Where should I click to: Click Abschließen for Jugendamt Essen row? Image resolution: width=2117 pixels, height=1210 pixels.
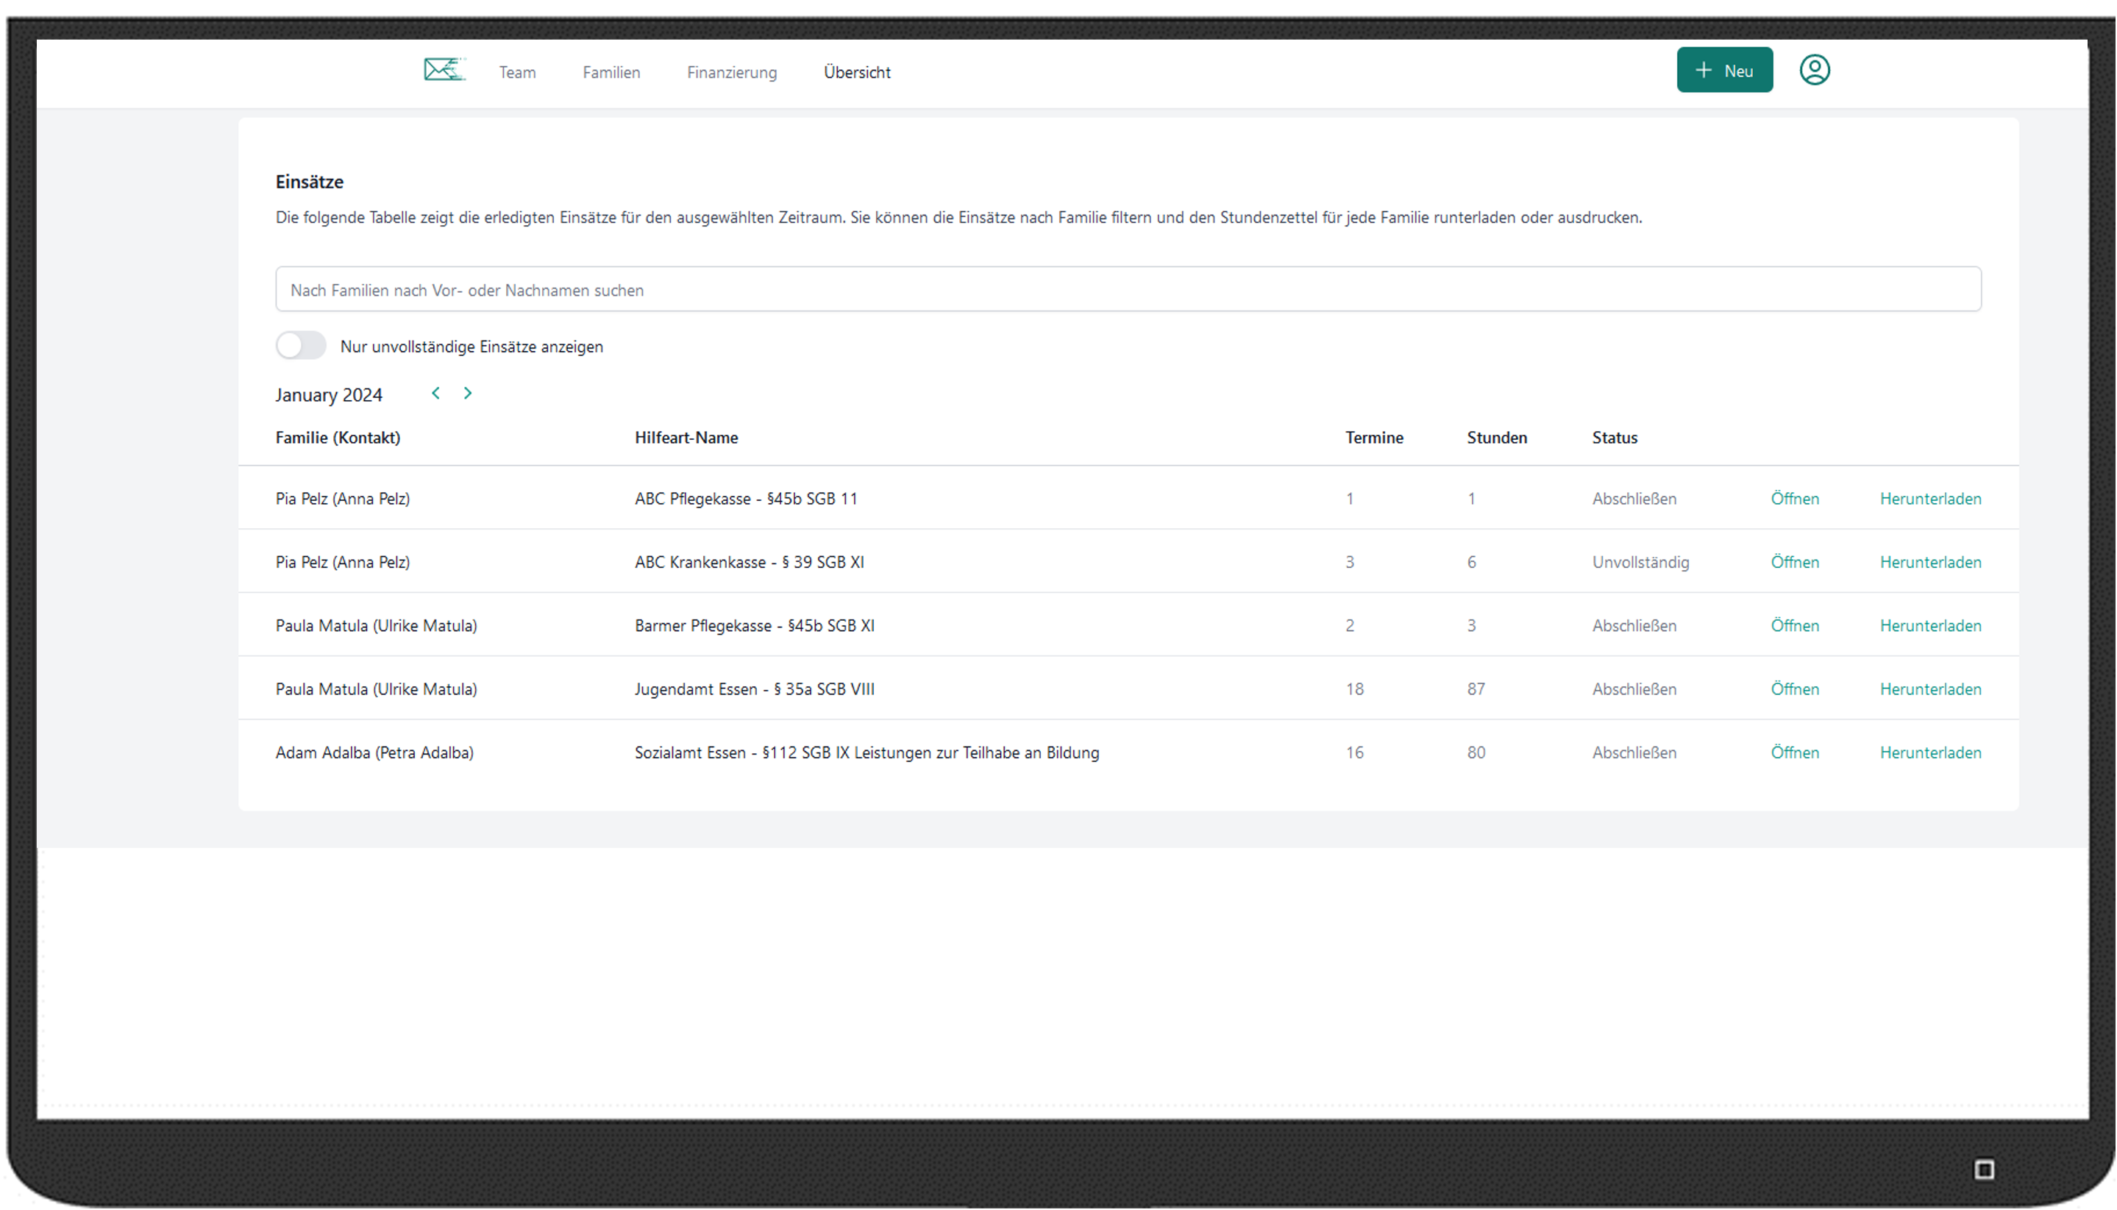pyautogui.click(x=1634, y=689)
